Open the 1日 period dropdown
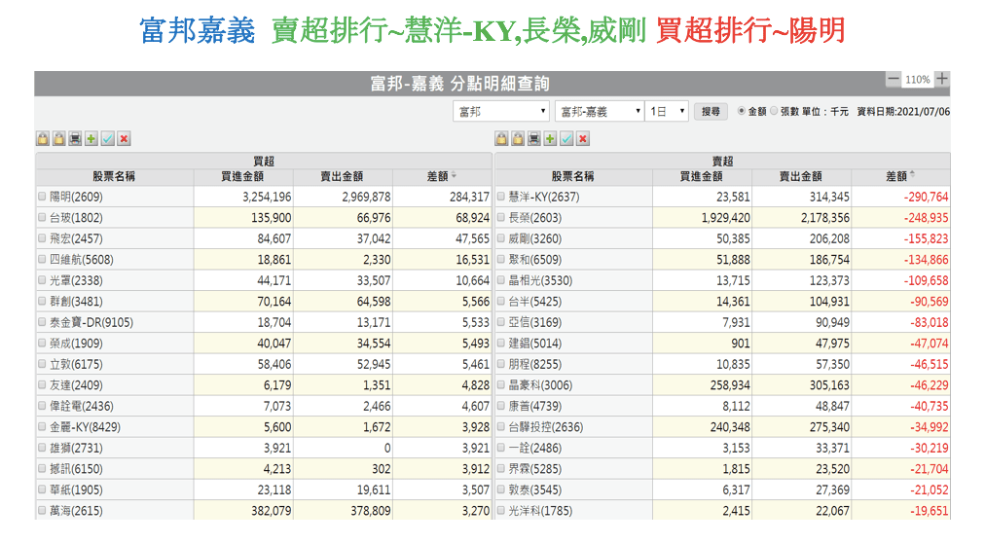Viewport: 985px width, 544px height. [x=668, y=112]
